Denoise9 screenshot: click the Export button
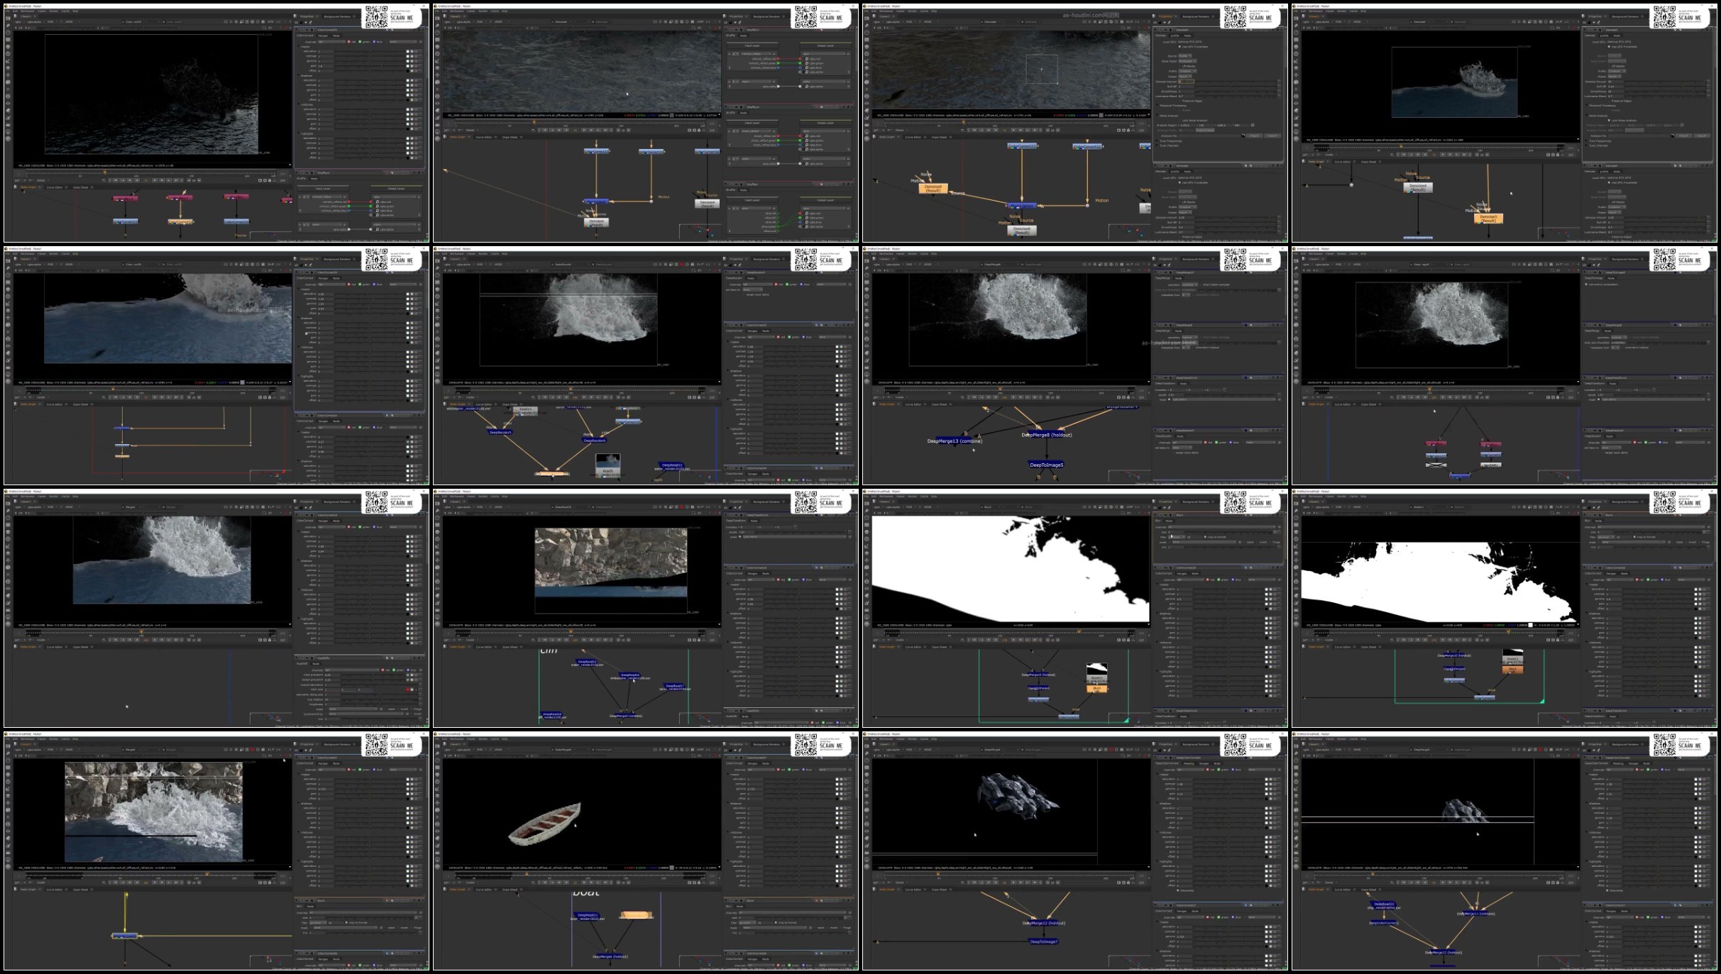The height and width of the screenshot is (974, 1721). click(x=1272, y=135)
